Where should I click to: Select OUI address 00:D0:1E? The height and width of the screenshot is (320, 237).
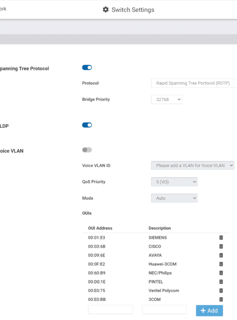coord(97,282)
